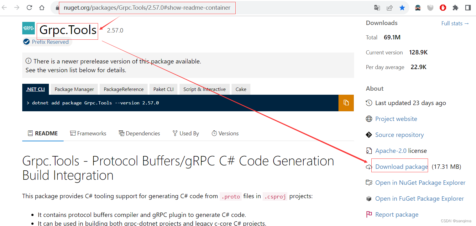476x226 pixels.
Task: Toggle the browser side panel icon
Action: 468,8
